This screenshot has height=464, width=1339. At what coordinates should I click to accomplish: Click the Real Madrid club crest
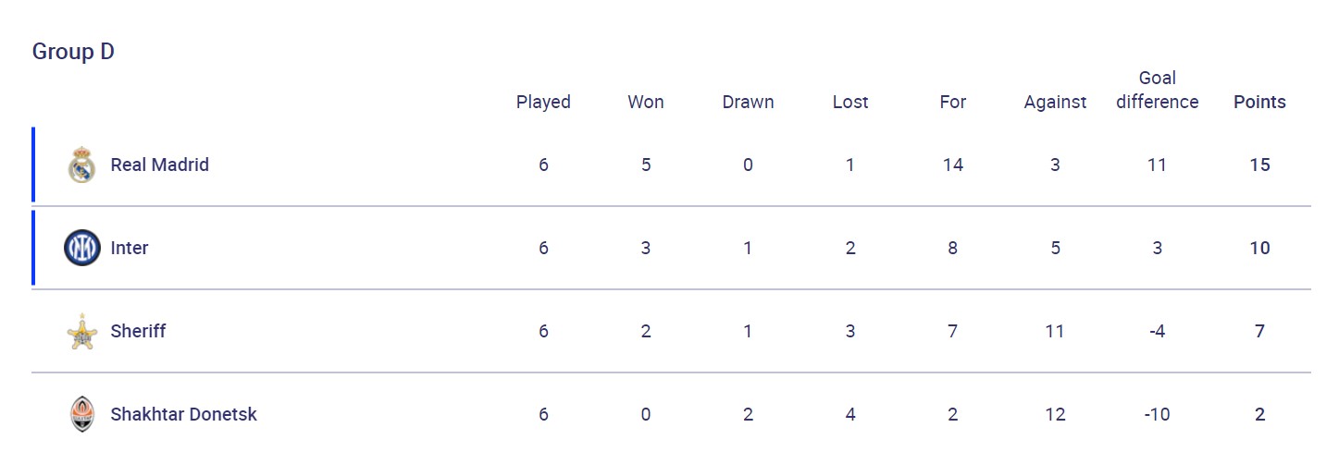[82, 165]
